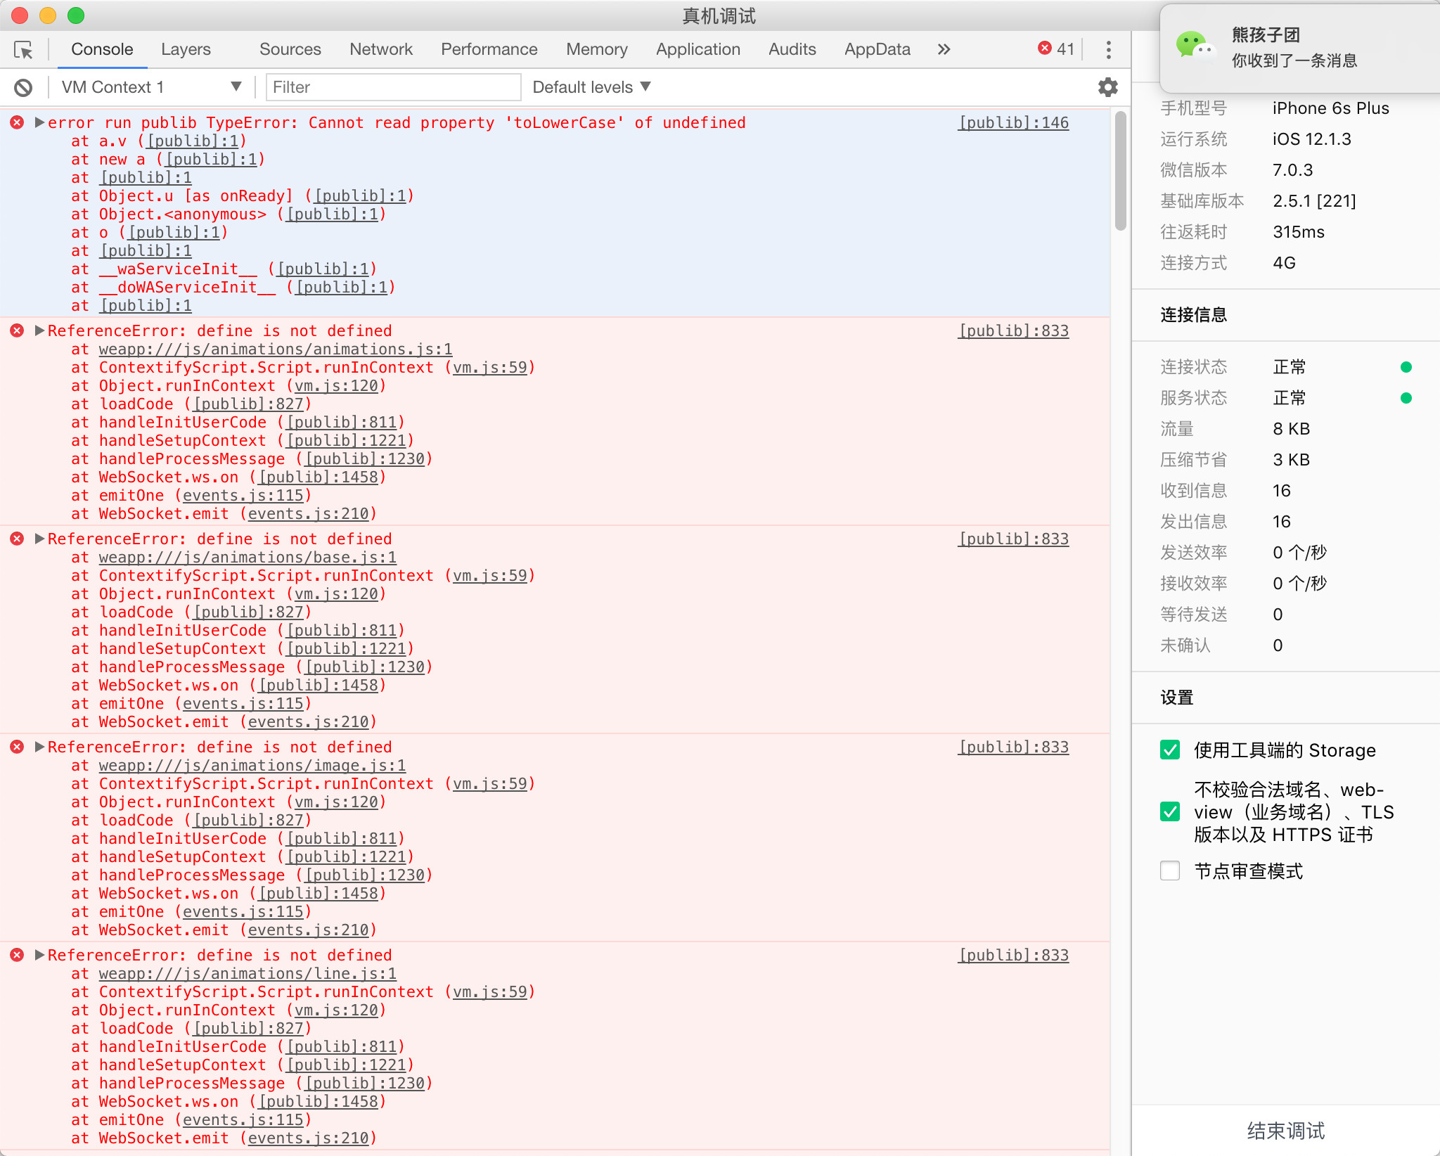
Task: Click the macOS yellow minimize button
Action: [x=48, y=15]
